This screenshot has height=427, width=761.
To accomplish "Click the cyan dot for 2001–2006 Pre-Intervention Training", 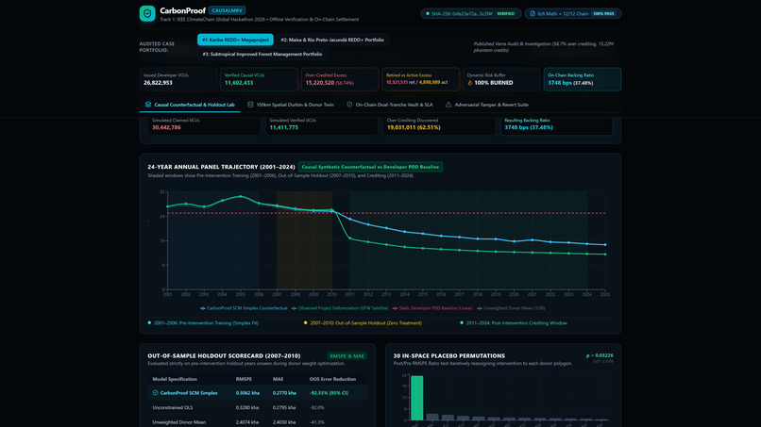I will [149, 322].
